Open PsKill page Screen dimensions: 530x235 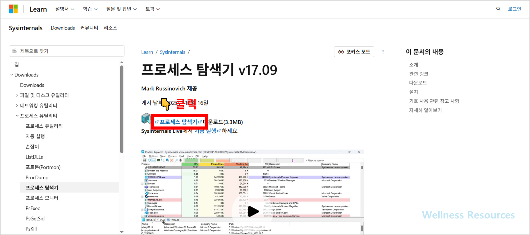31,229
